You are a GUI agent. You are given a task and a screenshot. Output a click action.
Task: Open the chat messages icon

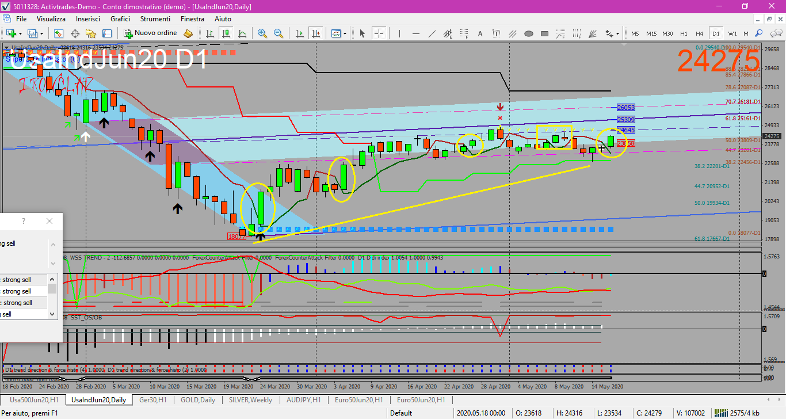[x=776, y=33]
